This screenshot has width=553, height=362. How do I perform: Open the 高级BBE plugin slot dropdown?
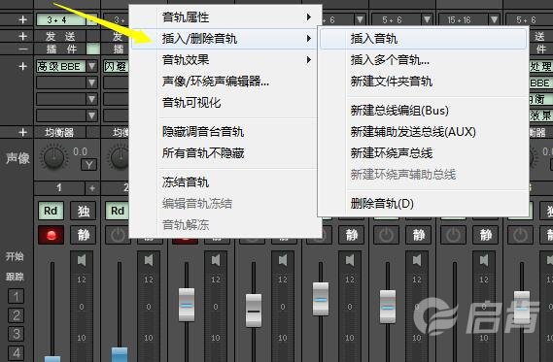tap(91, 66)
